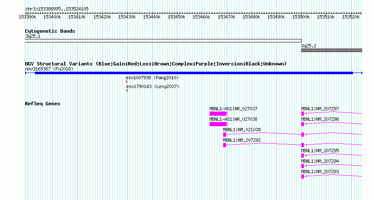The height and width of the screenshot is (200, 374).
Task: Open the MBNL1|NM_207295 transcript label
Action: 320,151
